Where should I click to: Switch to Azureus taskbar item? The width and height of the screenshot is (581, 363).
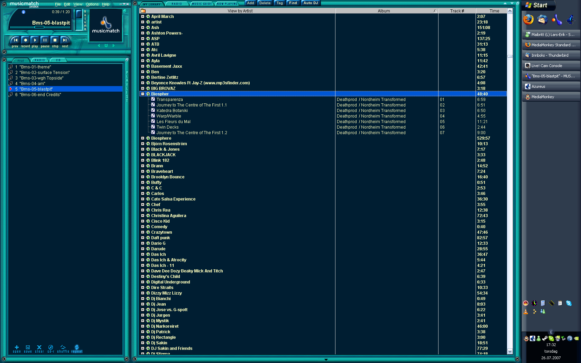point(551,86)
